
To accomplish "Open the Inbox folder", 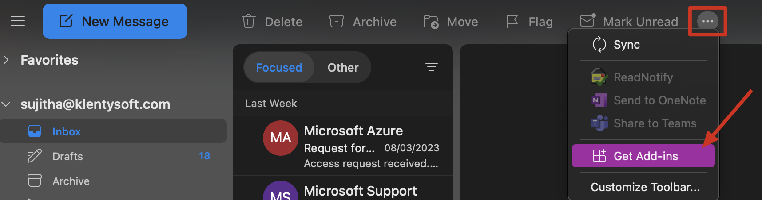I will (x=67, y=131).
